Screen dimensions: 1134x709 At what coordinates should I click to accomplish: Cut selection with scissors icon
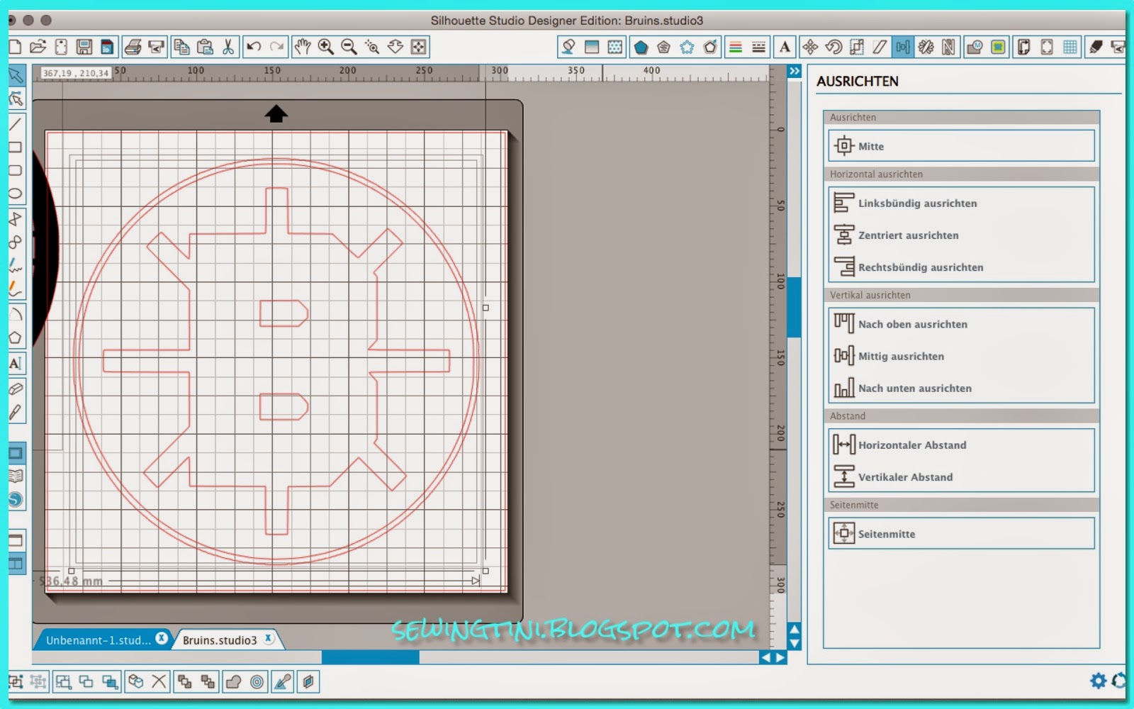pos(228,47)
